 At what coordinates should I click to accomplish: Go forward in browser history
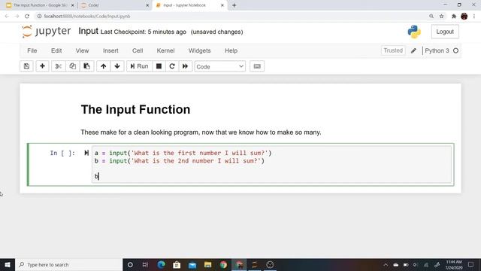(x=17, y=17)
